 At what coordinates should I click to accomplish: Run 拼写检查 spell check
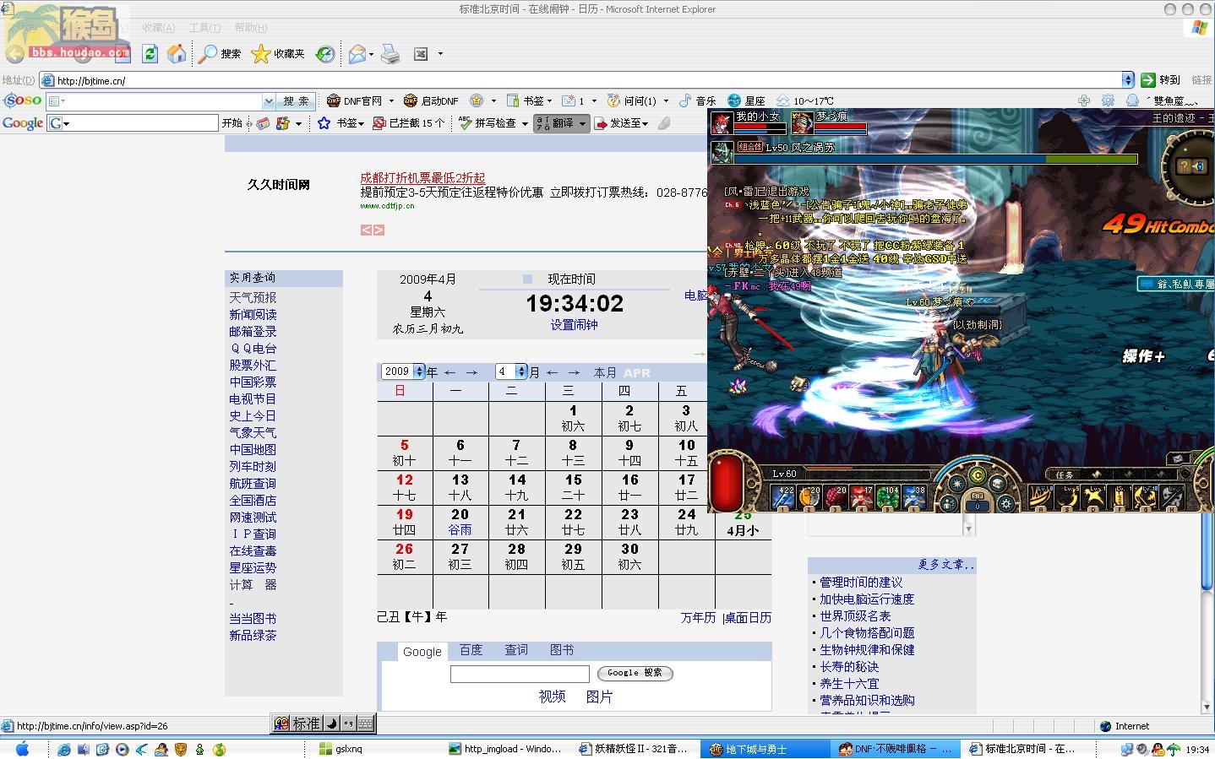[488, 123]
